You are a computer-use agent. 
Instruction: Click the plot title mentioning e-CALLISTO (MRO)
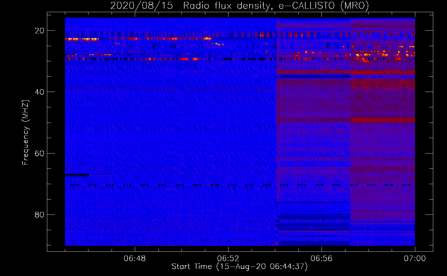point(240,6)
